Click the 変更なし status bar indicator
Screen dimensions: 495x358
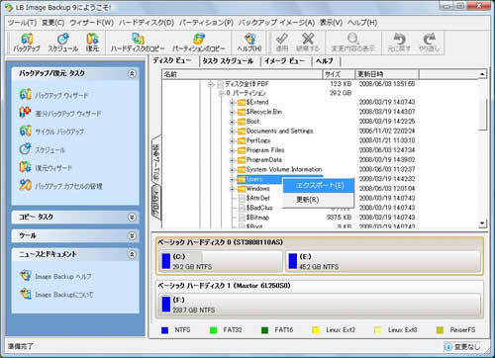463,347
